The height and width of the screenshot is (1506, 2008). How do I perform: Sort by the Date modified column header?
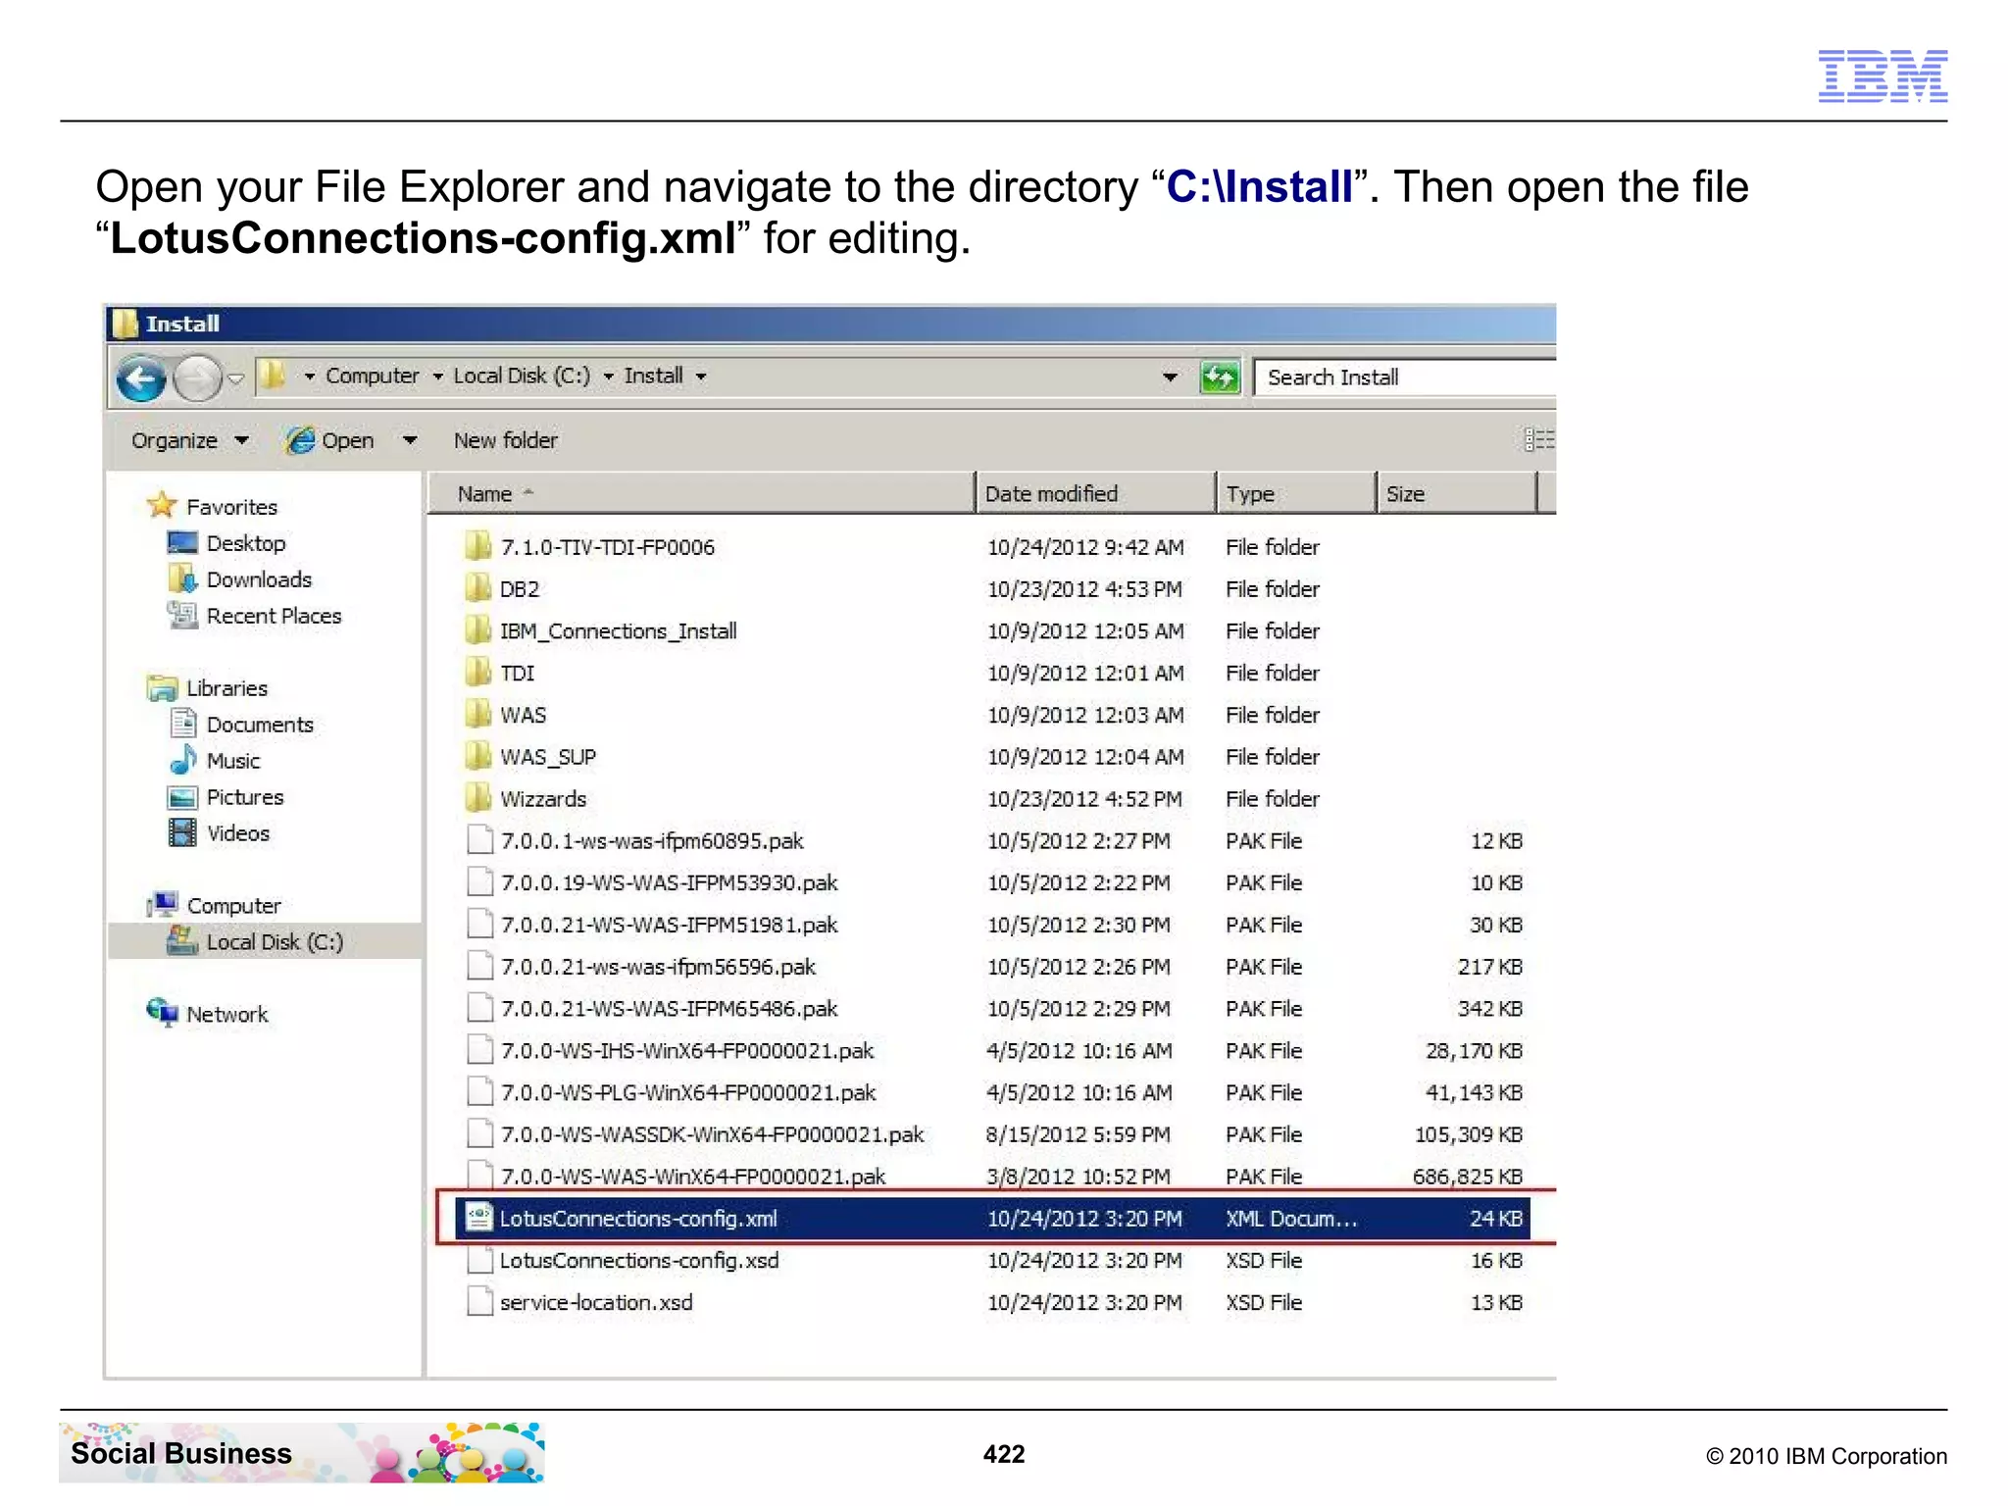click(1096, 493)
